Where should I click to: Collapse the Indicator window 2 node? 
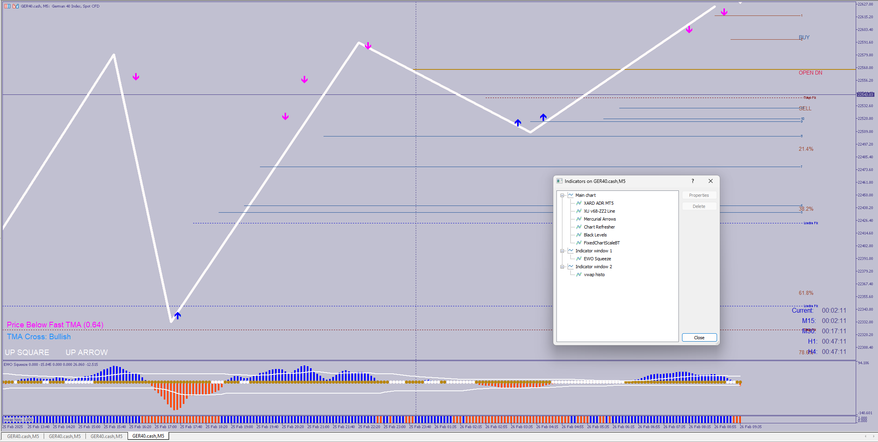coord(562,267)
